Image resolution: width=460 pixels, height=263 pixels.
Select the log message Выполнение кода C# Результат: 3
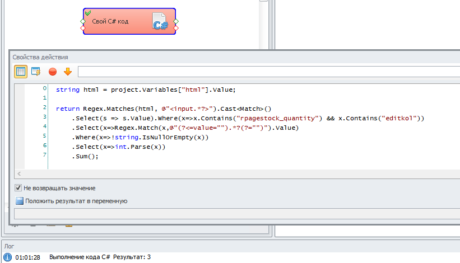(100, 257)
